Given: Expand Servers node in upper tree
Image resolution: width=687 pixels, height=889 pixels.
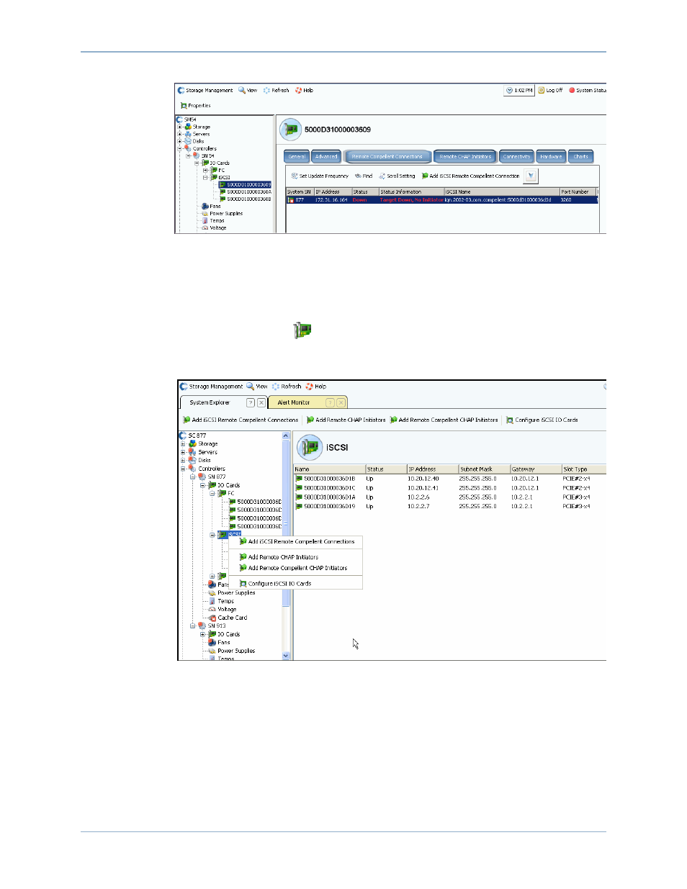Looking at the screenshot, I should point(180,135).
